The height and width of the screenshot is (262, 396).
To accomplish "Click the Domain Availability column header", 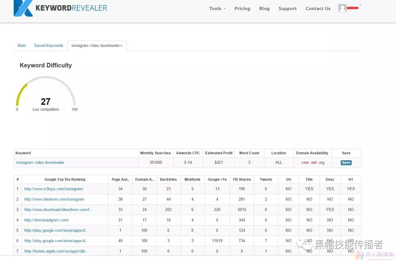I will pyautogui.click(x=312, y=153).
